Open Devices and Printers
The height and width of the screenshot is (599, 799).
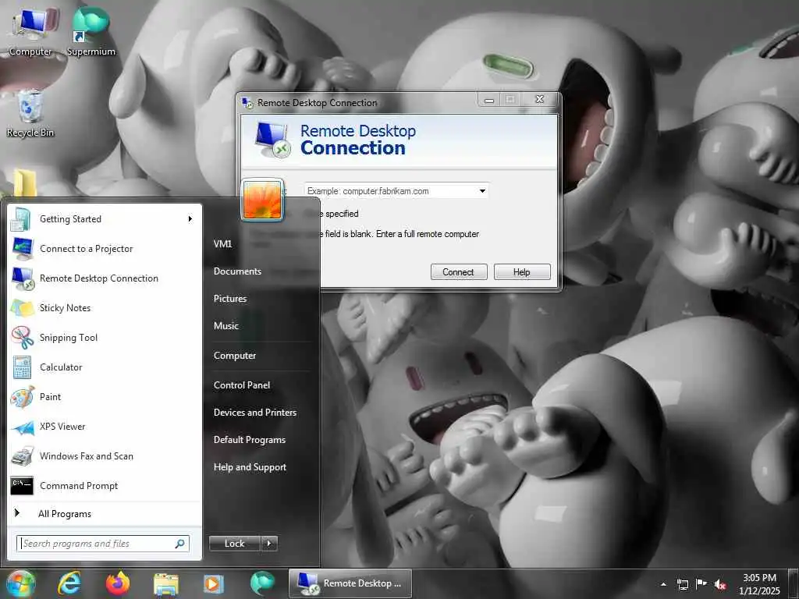tap(255, 413)
